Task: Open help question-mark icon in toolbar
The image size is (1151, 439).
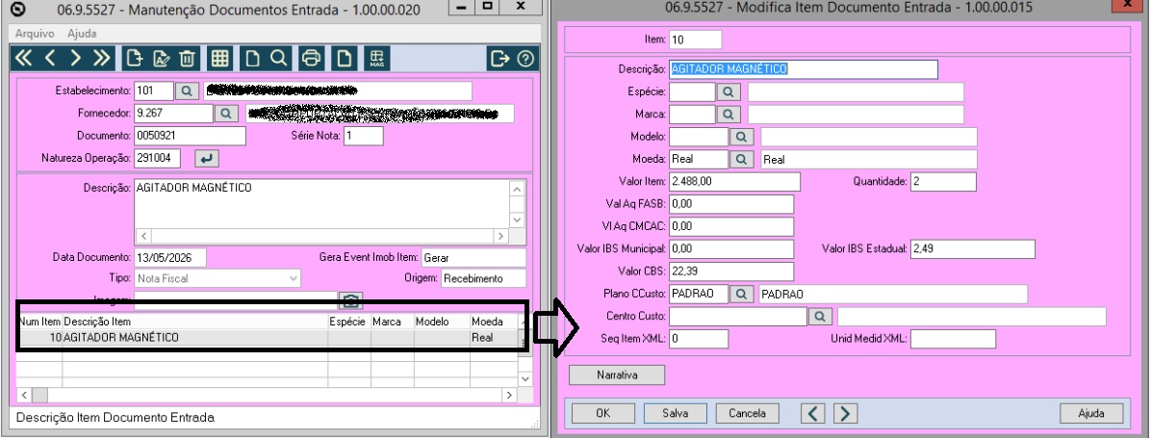Action: 524,58
